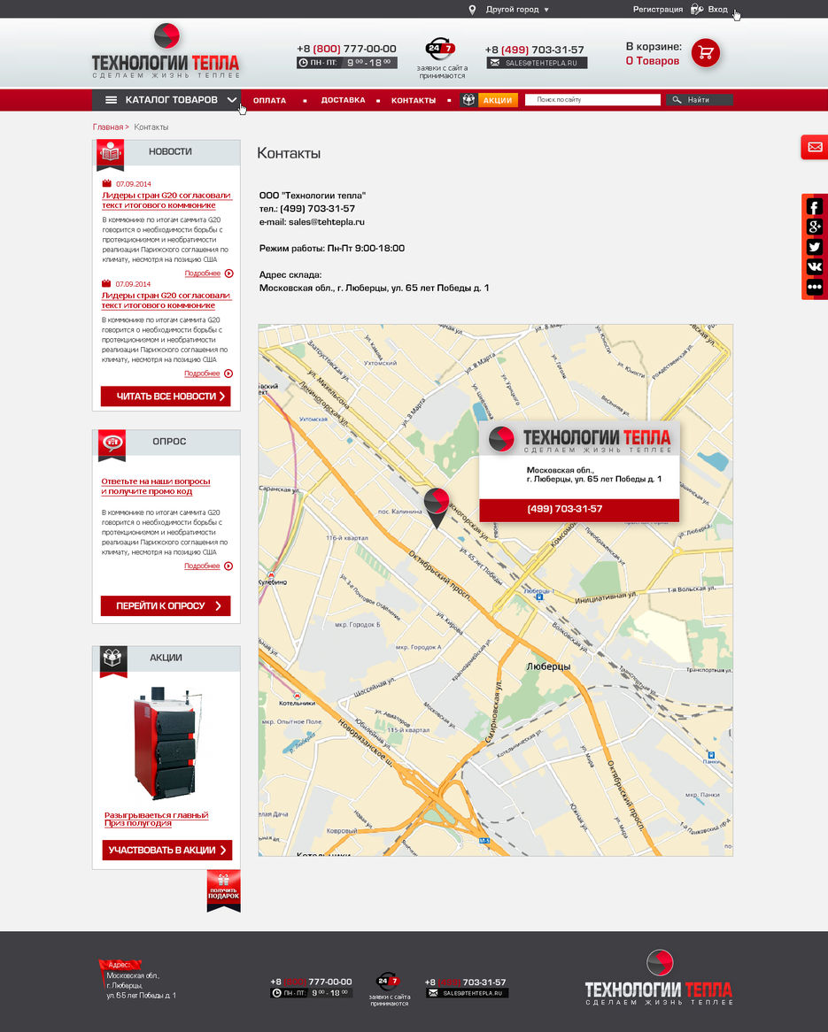
Task: Click the Люберцы label on the map
Action: tap(548, 666)
